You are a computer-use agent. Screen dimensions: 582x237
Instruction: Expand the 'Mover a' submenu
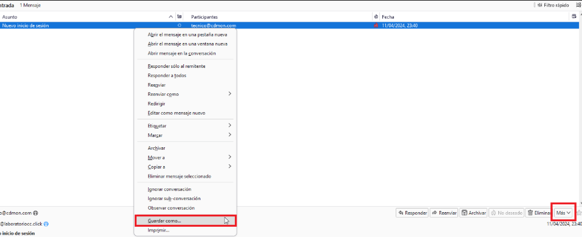[185, 157]
